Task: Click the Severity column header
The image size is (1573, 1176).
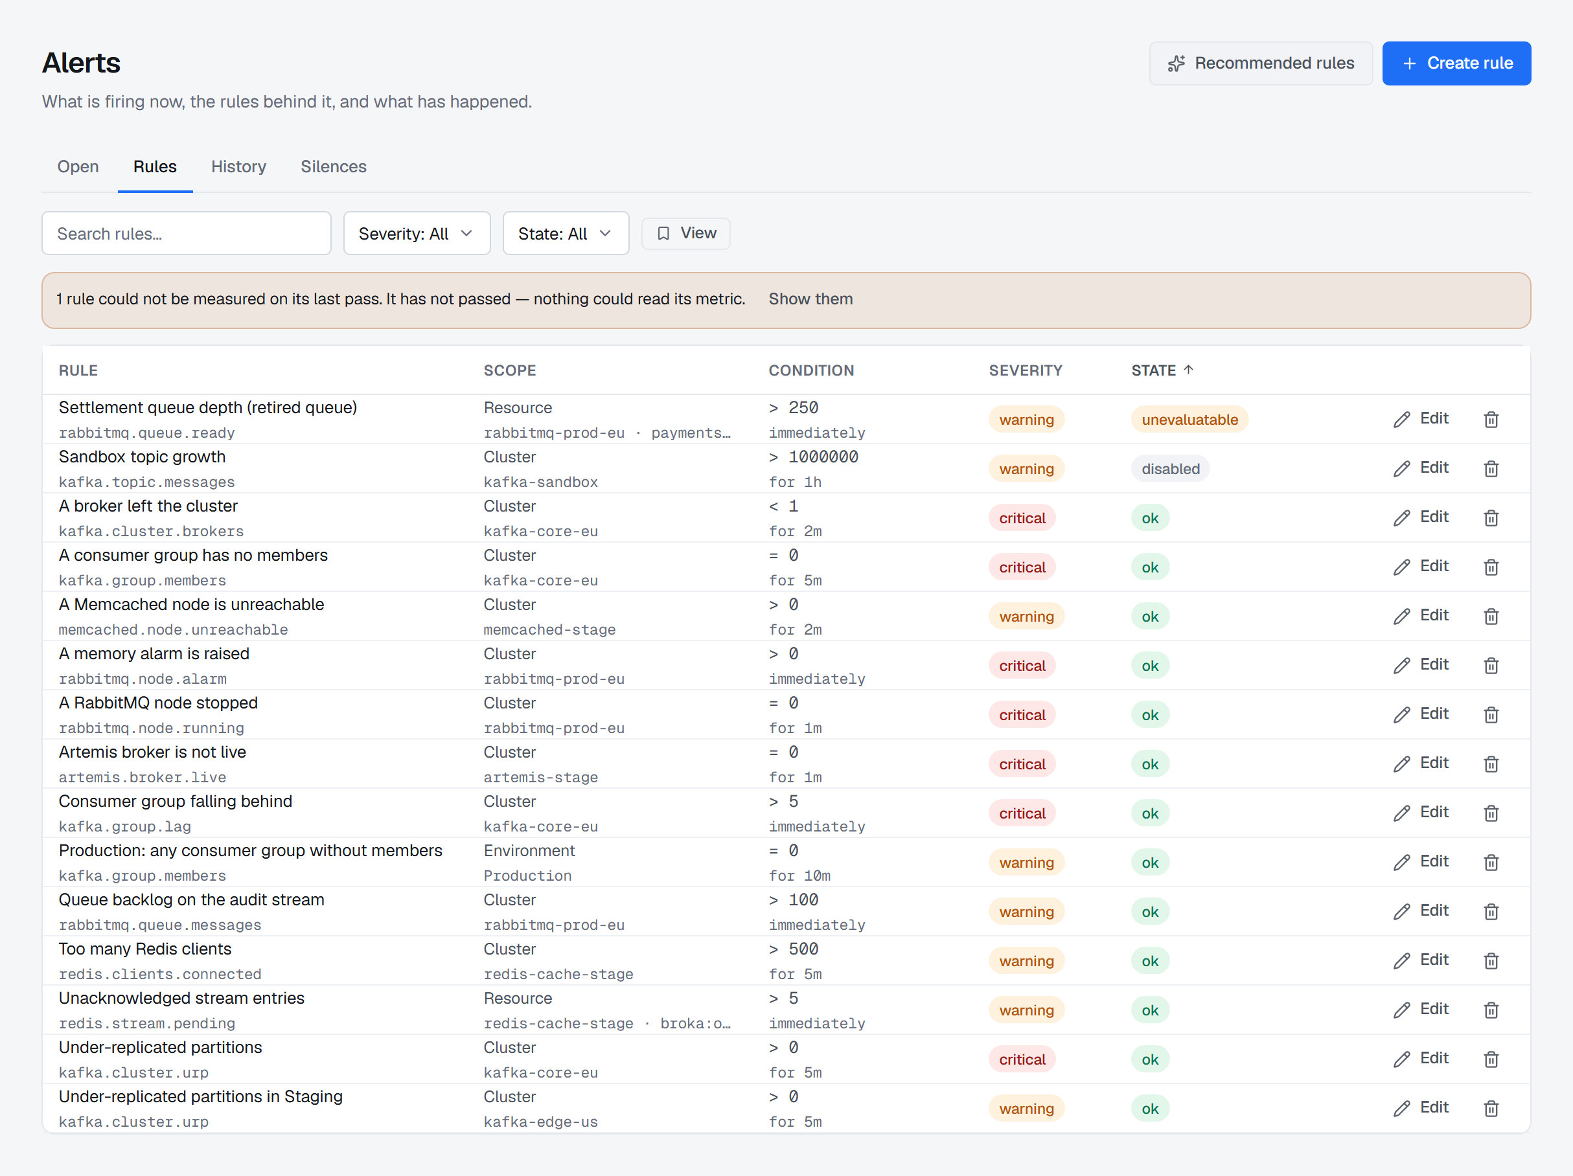Action: coord(1026,370)
